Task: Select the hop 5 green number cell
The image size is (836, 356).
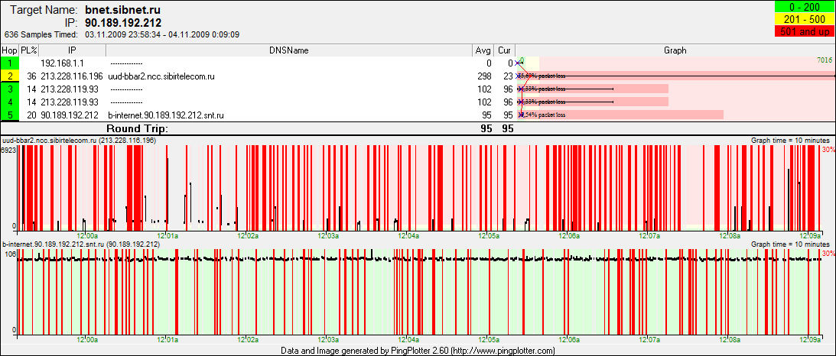Action: pos(10,115)
